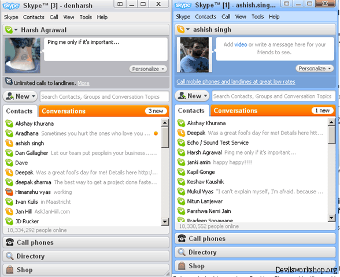Viewport: 340px width, 277px height.
Task: Click the video link in ashish mood message
Action: [x=241, y=44]
